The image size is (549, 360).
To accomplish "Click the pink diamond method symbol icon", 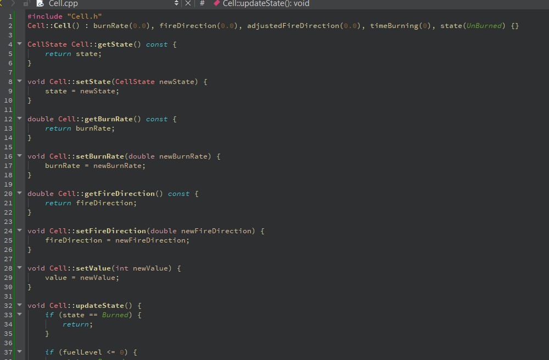I will coord(216,4).
